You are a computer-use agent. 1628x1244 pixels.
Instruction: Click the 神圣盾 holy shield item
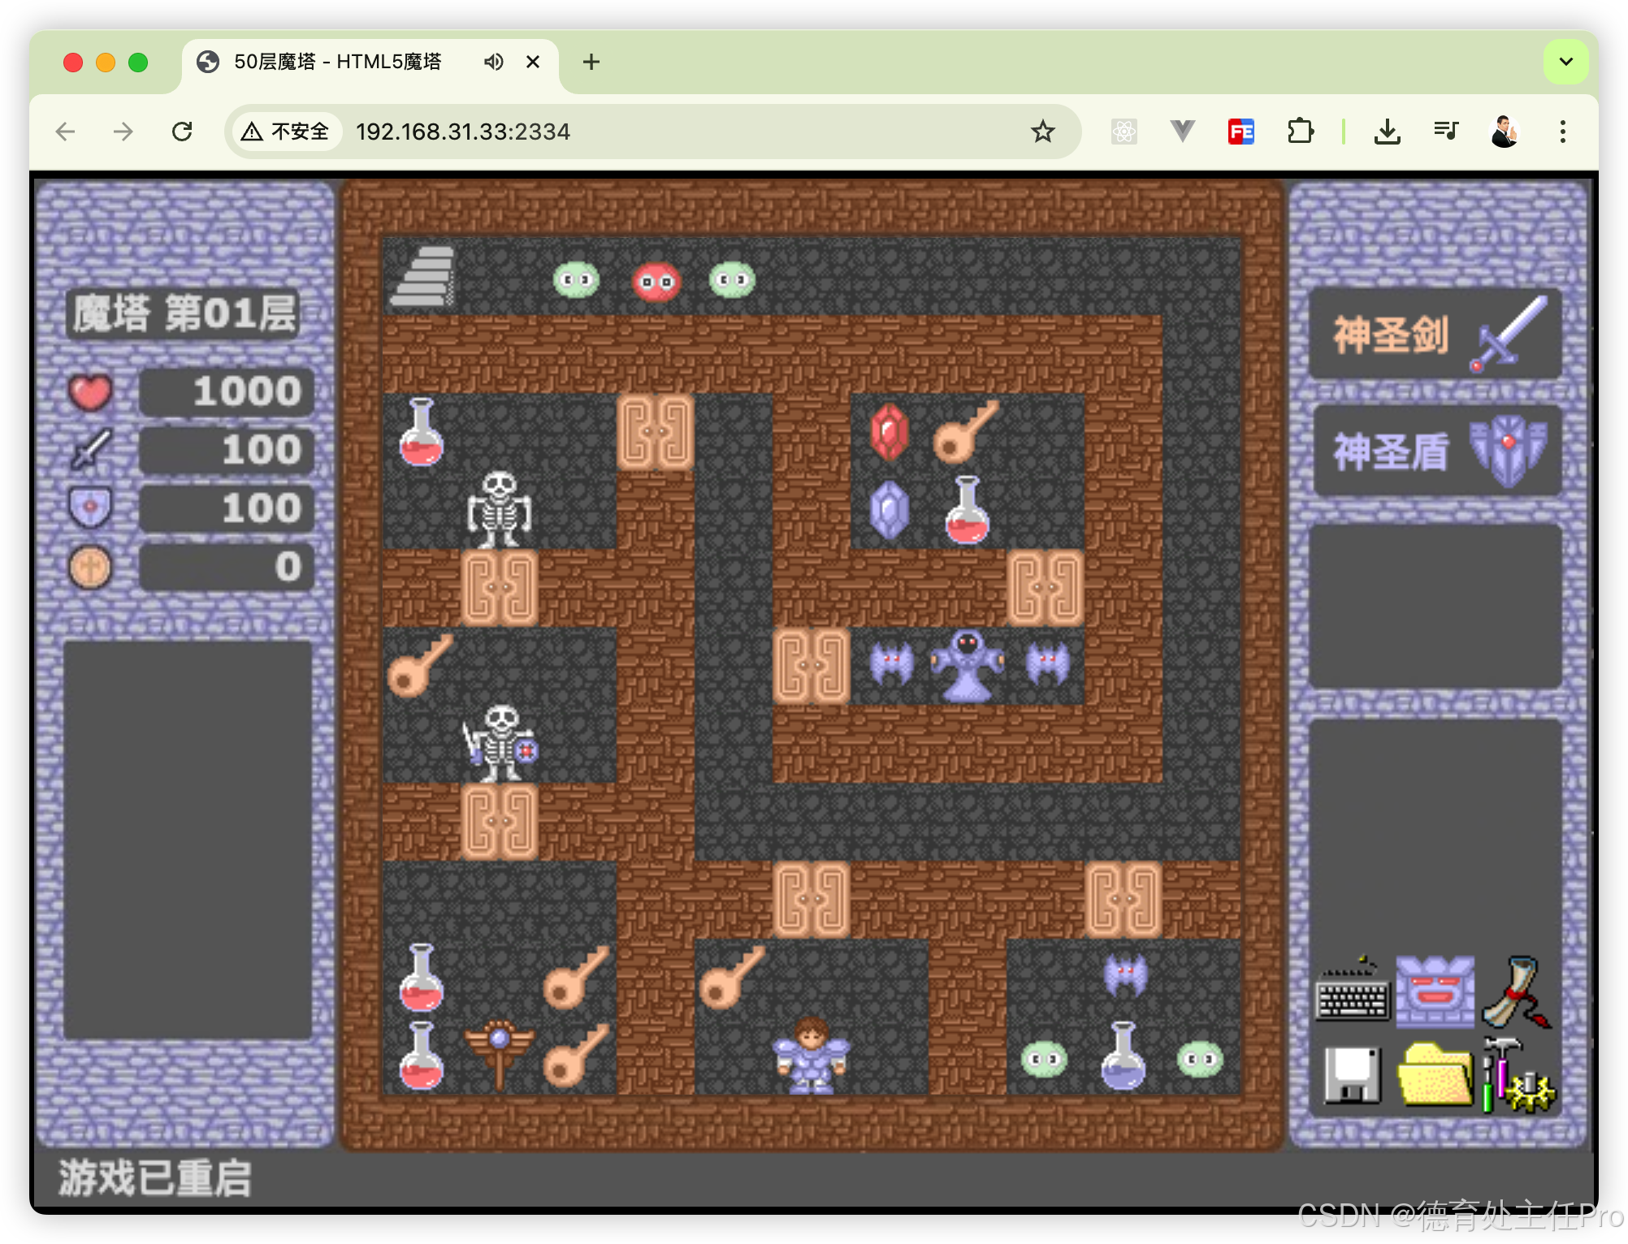tap(1435, 451)
